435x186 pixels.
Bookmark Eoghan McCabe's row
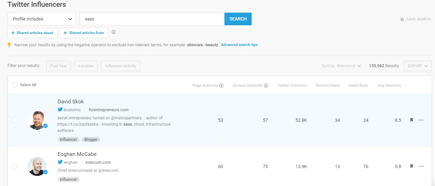point(412,166)
